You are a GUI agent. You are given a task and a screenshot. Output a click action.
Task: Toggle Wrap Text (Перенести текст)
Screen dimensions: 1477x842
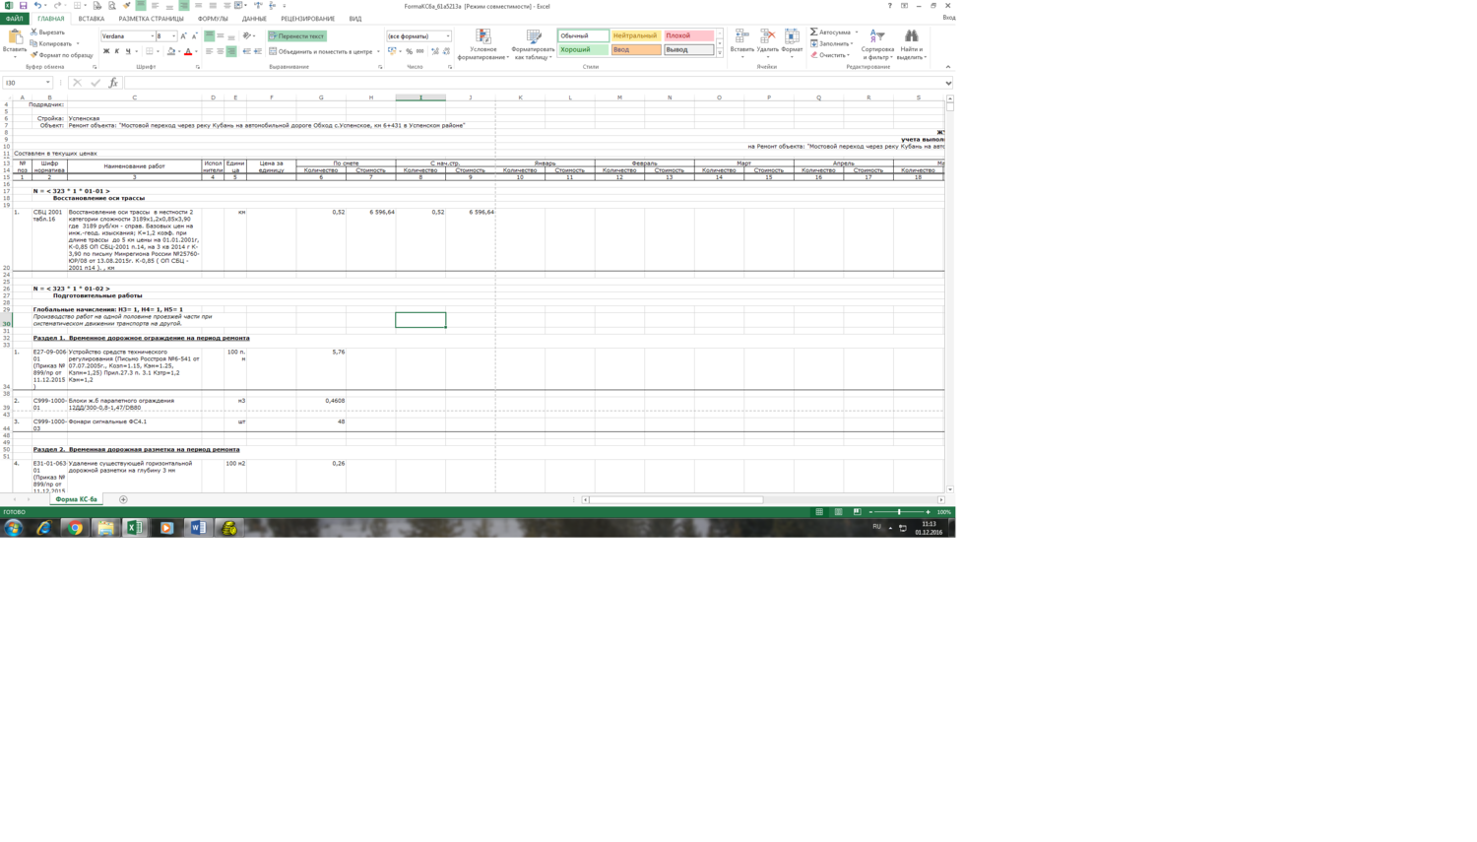click(x=296, y=36)
